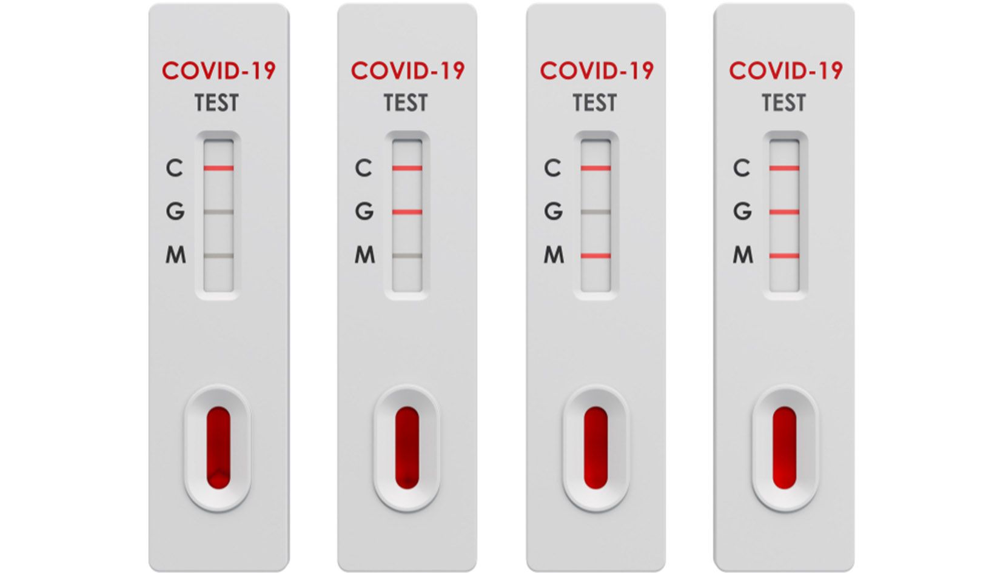
Task: Select the third test cassette's red sample well
Action: tap(595, 447)
